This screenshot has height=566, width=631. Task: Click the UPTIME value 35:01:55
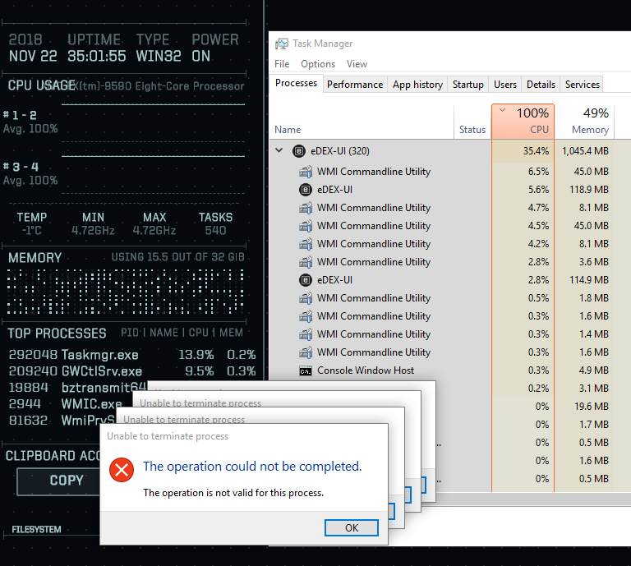(97, 56)
